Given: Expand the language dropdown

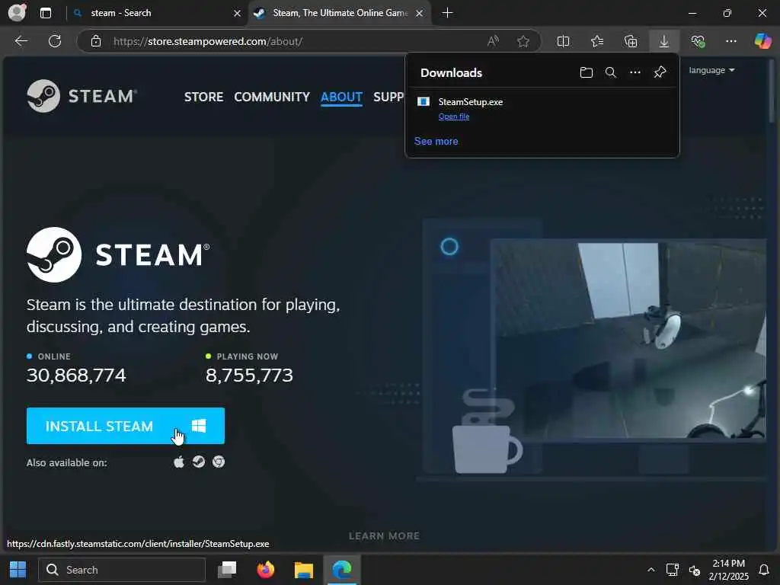Looking at the screenshot, I should point(711,70).
